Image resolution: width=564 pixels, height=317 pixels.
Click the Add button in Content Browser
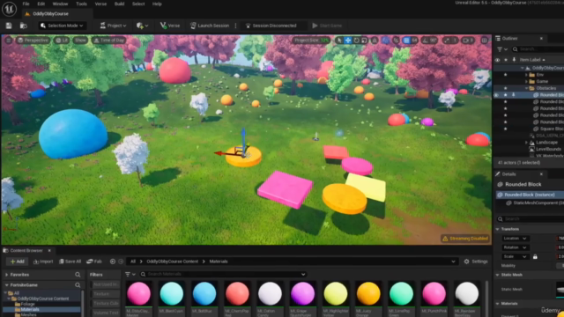point(18,262)
